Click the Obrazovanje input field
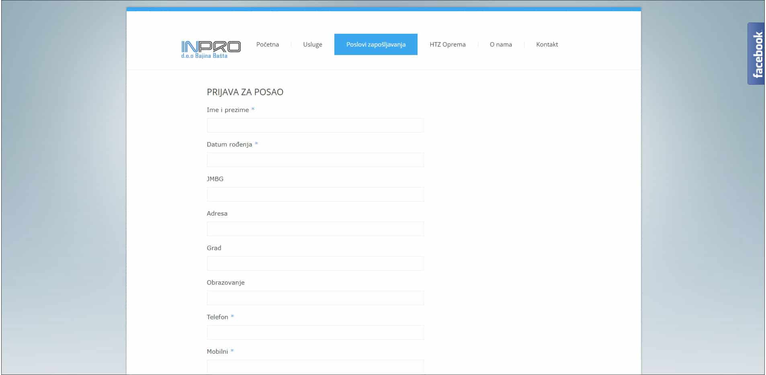 (x=315, y=298)
